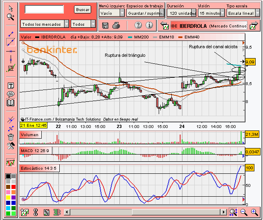
Task: Select the move line points tool
Action: pos(11,129)
